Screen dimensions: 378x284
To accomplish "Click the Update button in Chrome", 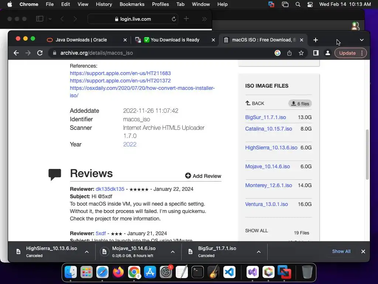I will pos(347,53).
